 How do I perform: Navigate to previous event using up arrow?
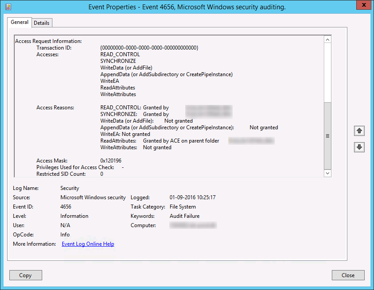pos(359,131)
